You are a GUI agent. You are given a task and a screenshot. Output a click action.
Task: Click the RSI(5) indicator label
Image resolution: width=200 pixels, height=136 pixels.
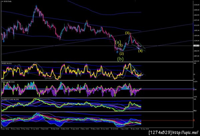click(x=7, y=63)
